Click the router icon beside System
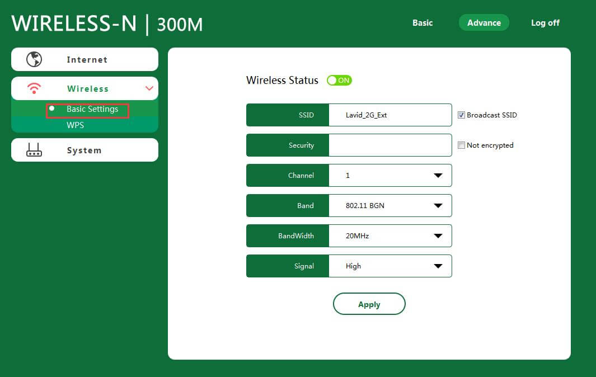This screenshot has height=377, width=596. pyautogui.click(x=34, y=150)
